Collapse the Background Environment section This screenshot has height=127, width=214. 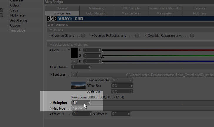[x=51, y=44]
